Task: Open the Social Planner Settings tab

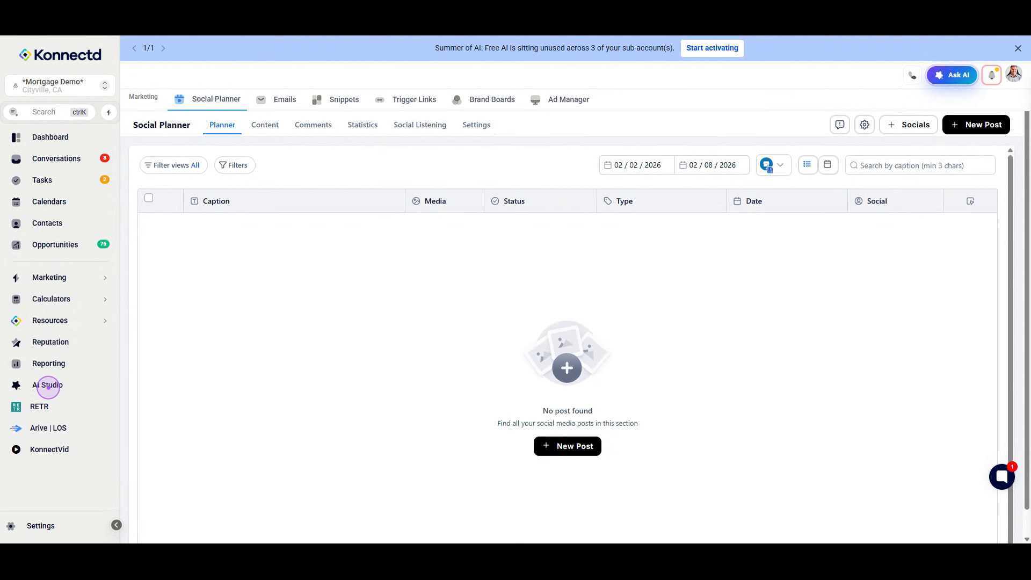Action: pos(476,125)
